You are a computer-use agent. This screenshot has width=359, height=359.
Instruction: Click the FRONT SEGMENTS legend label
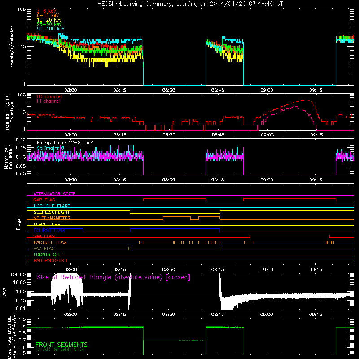61,345
